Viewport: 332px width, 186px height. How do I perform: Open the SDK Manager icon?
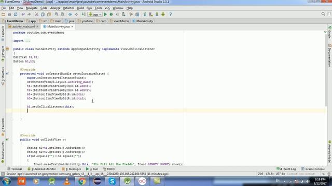(x=157, y=14)
